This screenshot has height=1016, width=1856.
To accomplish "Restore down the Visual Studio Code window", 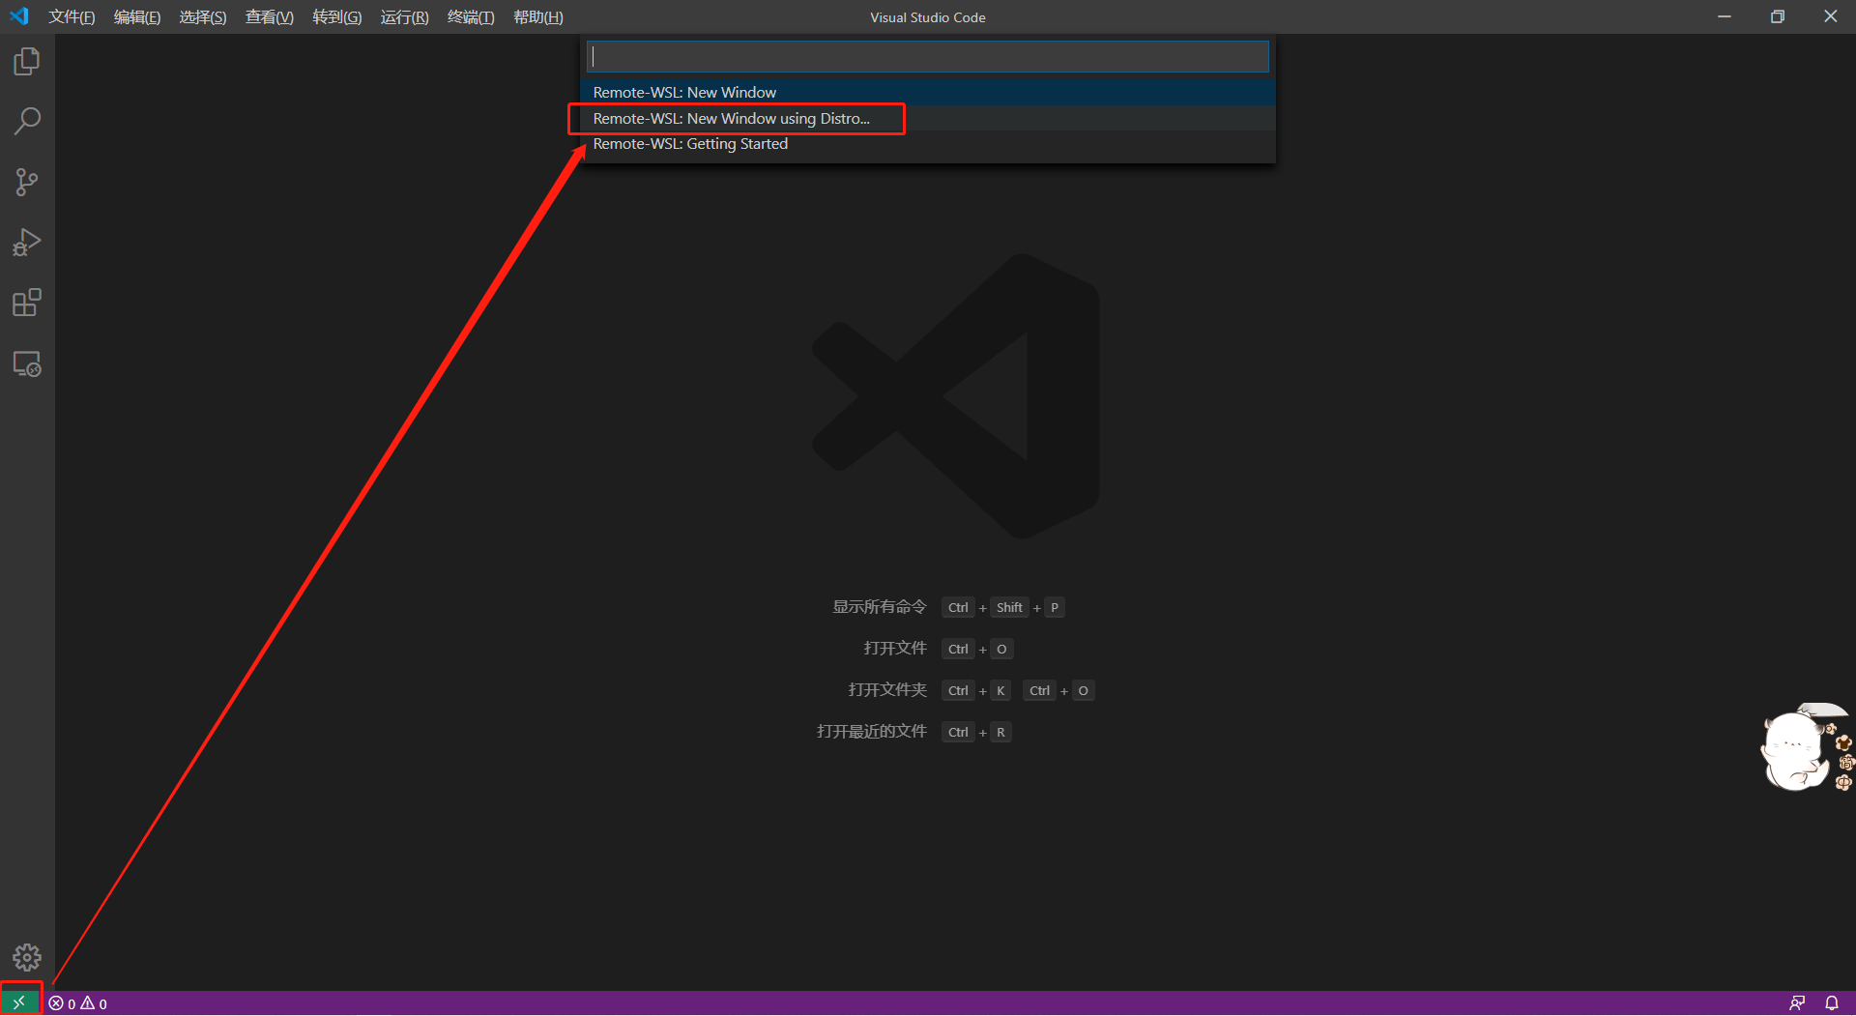I will click(1778, 16).
